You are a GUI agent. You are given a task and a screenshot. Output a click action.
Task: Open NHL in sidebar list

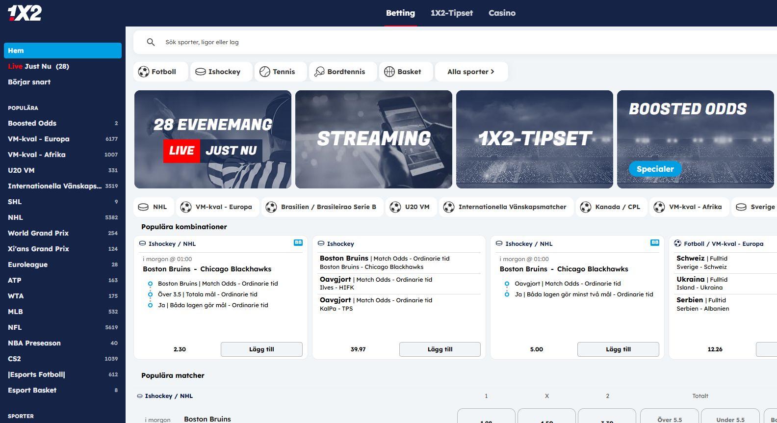tap(63, 217)
